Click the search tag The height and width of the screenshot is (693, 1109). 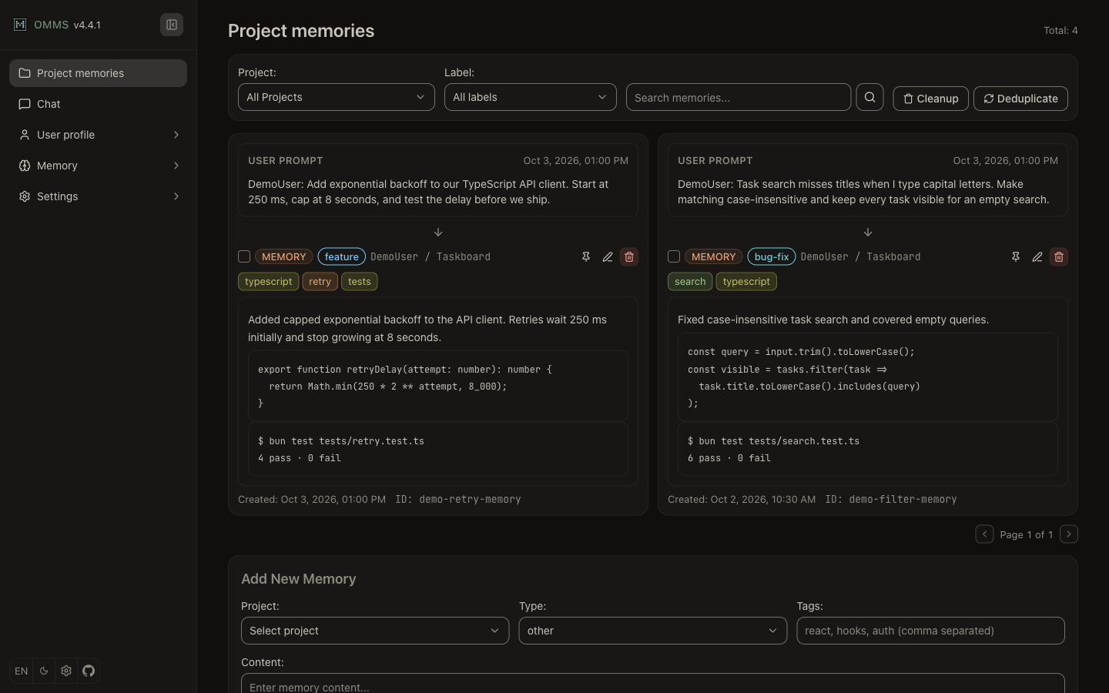[690, 281]
